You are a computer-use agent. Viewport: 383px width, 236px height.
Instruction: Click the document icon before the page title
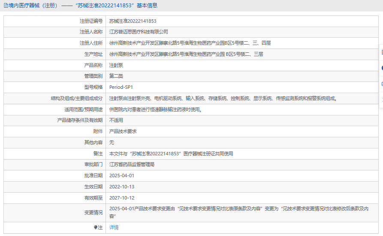[5, 6]
